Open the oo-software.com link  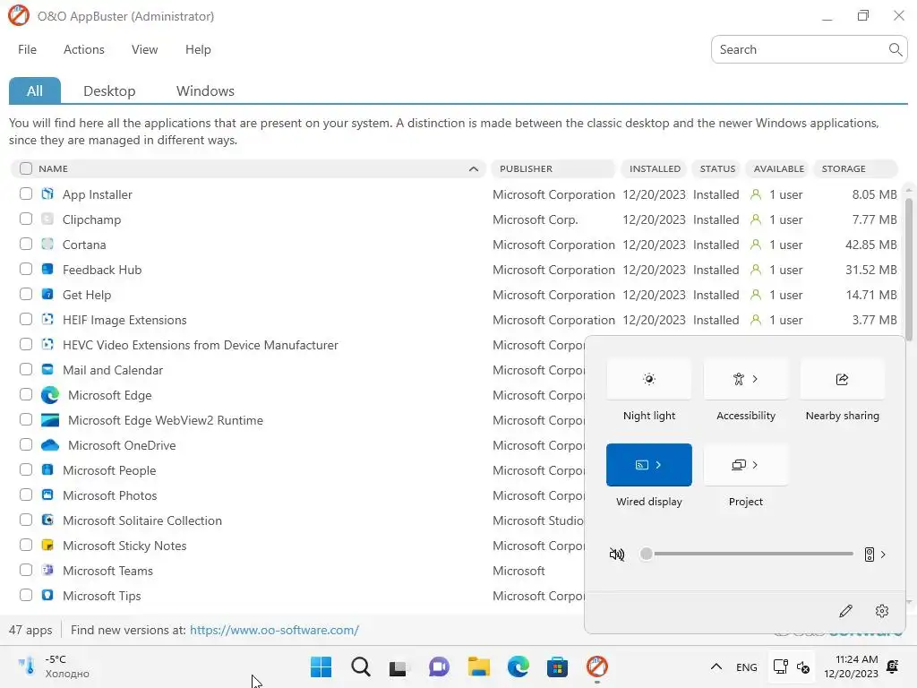[x=274, y=630]
